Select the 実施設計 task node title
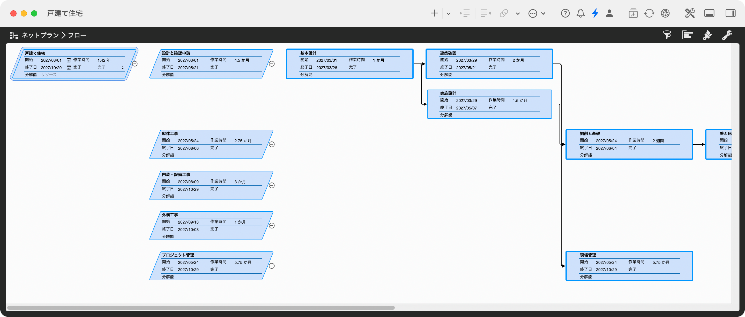This screenshot has height=317, width=745. tap(448, 93)
